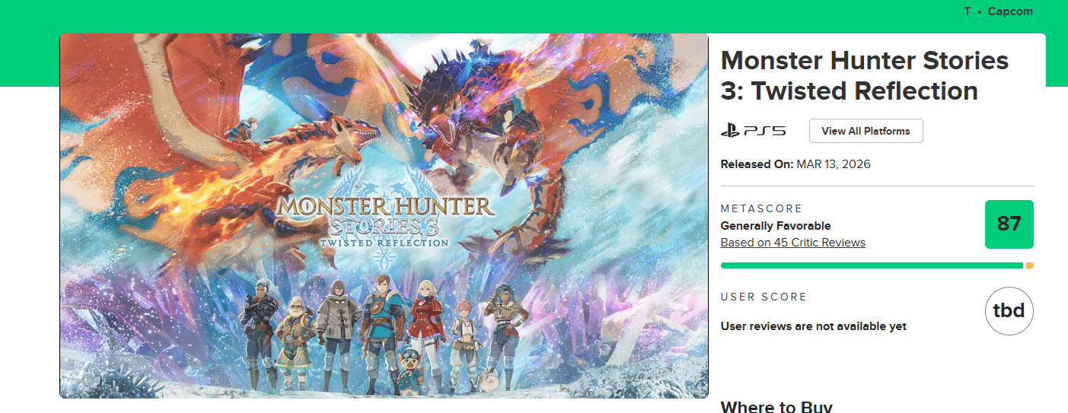
Task: Click the Monster Hunter Stories 3 logo in artwork
Action: tap(384, 219)
